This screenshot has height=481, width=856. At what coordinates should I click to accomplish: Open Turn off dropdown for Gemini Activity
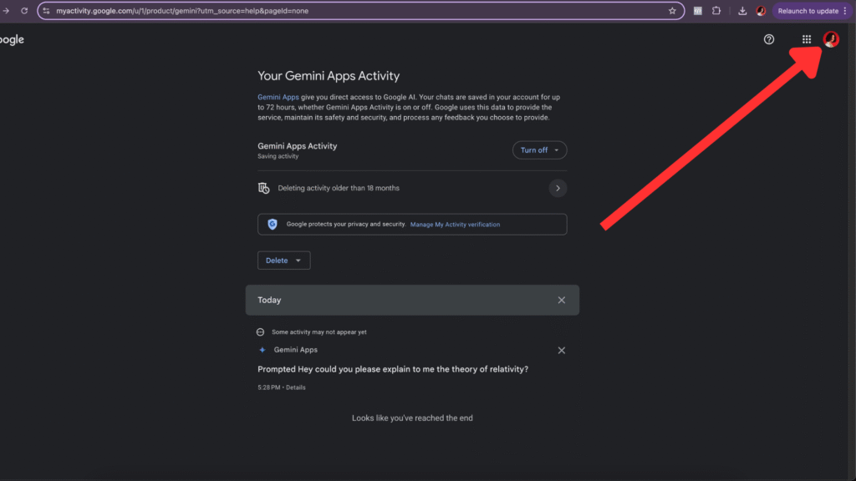coord(539,150)
